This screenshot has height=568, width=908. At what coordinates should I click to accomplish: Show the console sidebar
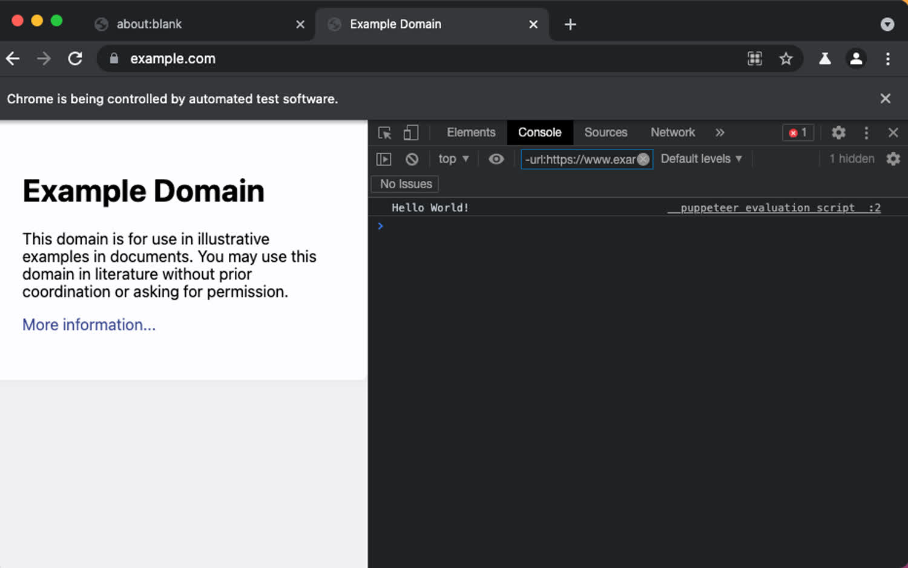[x=384, y=159]
